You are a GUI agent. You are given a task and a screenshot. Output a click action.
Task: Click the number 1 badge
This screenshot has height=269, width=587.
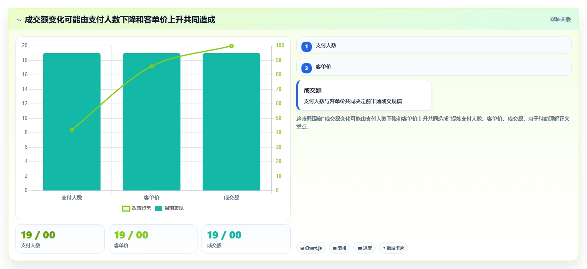(x=306, y=47)
